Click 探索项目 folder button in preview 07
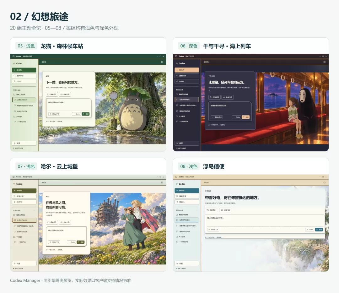Screen dimensions: 339x293 coord(52,222)
